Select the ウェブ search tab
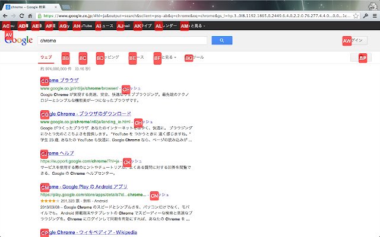This screenshot has width=380, height=237. click(46, 57)
